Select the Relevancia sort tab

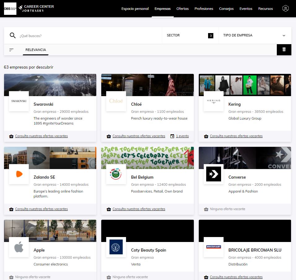[x=36, y=50]
